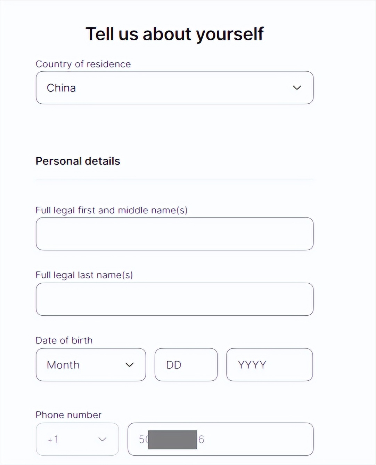Open the +1 phone country code dropdown
This screenshot has height=465, width=376.
(x=77, y=439)
